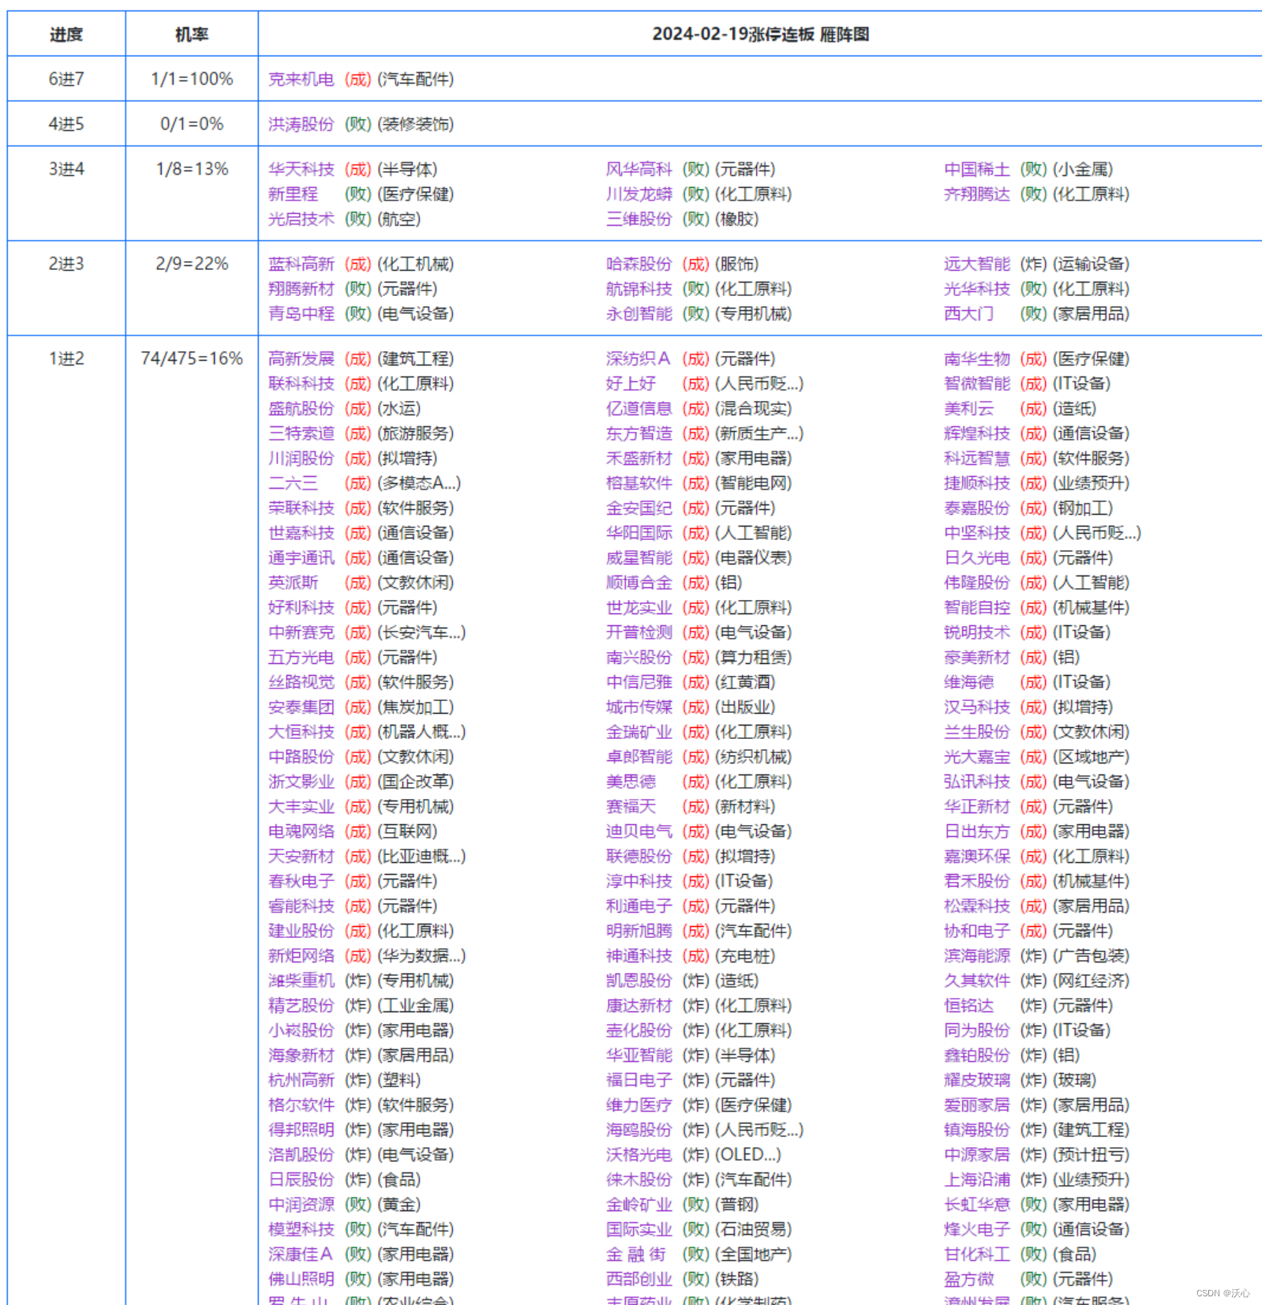Select 智微智能 stock name
1262x1305 pixels.
(x=976, y=384)
